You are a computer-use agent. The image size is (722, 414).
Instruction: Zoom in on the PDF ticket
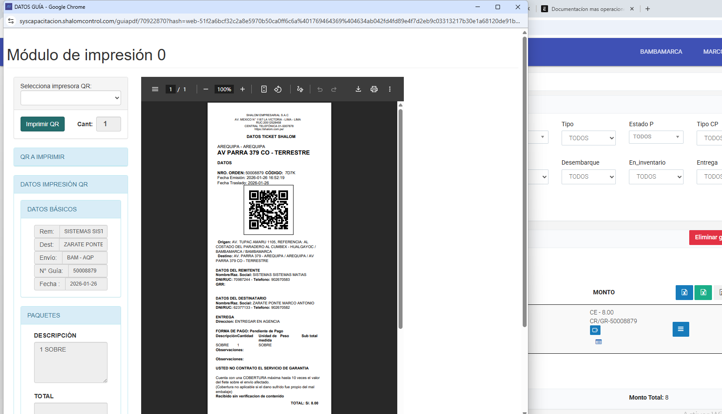243,89
